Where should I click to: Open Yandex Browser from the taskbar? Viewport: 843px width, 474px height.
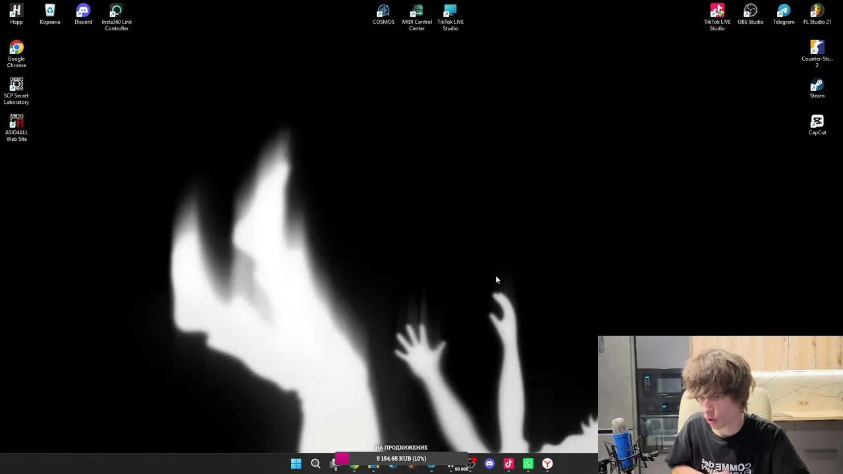547,464
